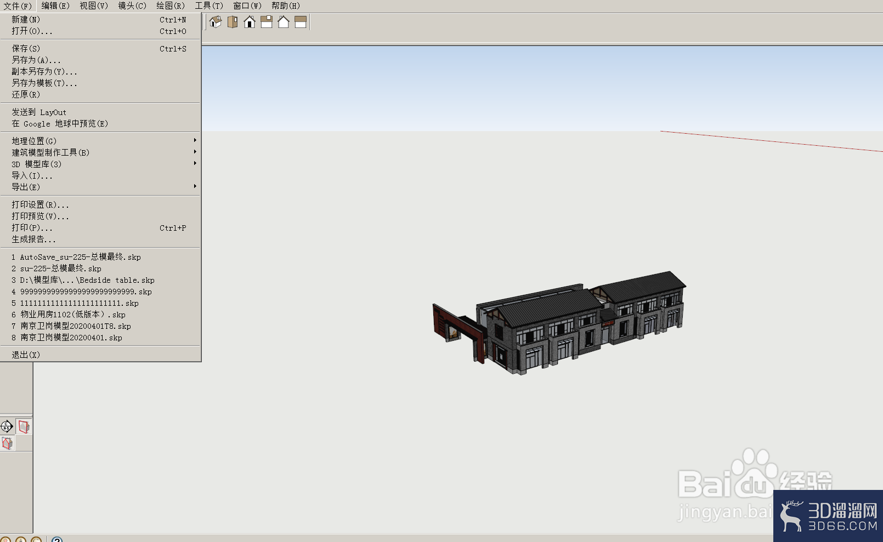Select 生成报告... entry
This screenshot has height=542, width=883.
point(100,239)
